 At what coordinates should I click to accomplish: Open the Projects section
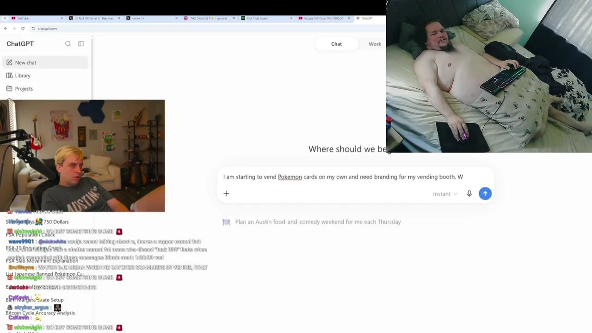pos(45,88)
